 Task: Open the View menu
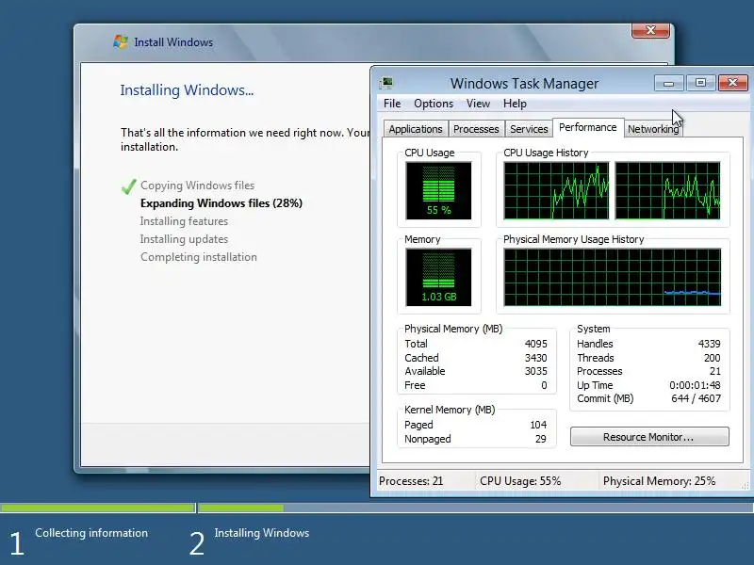(x=478, y=104)
